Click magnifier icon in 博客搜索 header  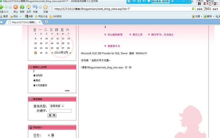(x=31, y=99)
